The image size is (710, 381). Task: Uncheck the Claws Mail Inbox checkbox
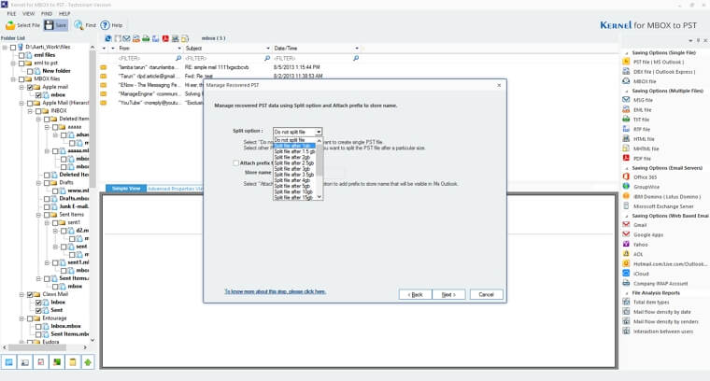pos(38,303)
